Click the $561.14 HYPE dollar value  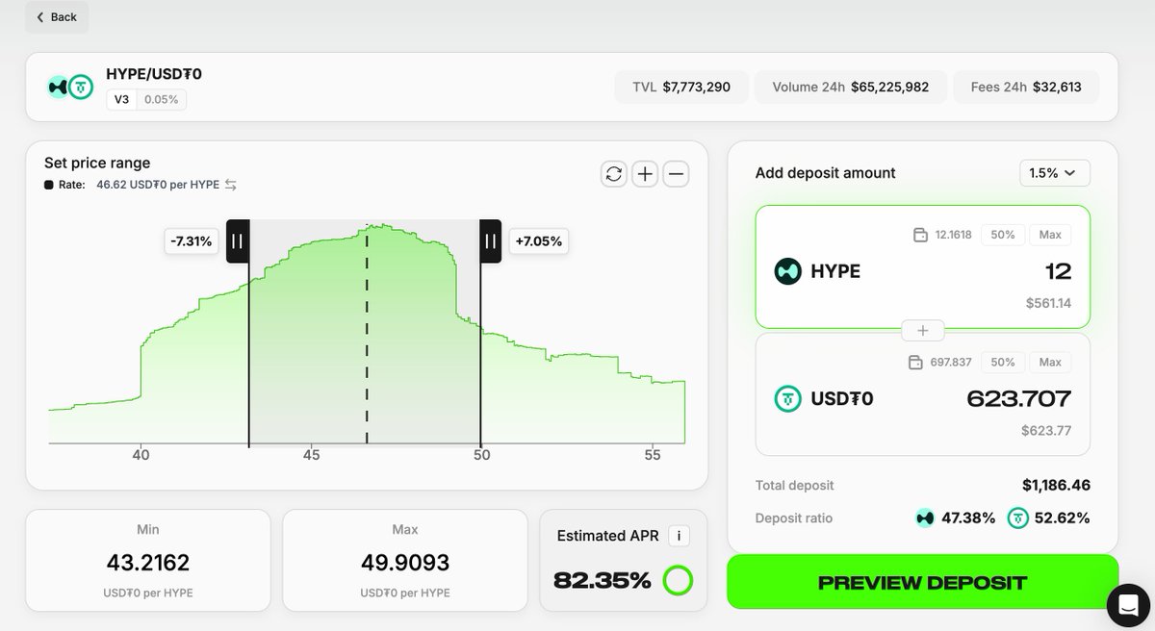[1048, 304]
